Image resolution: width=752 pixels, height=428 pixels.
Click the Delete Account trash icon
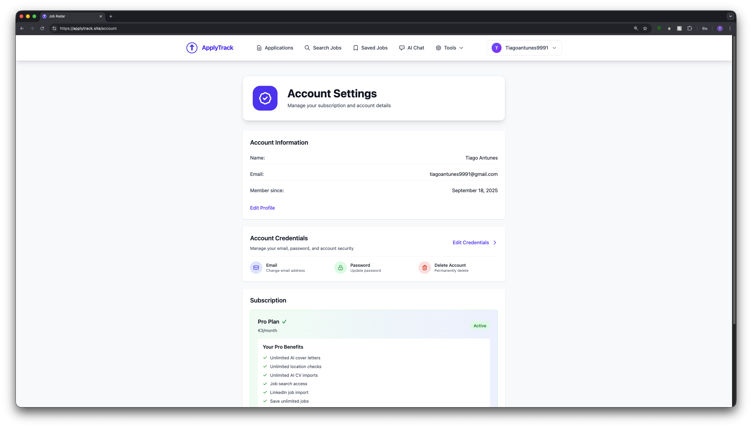tap(424, 268)
